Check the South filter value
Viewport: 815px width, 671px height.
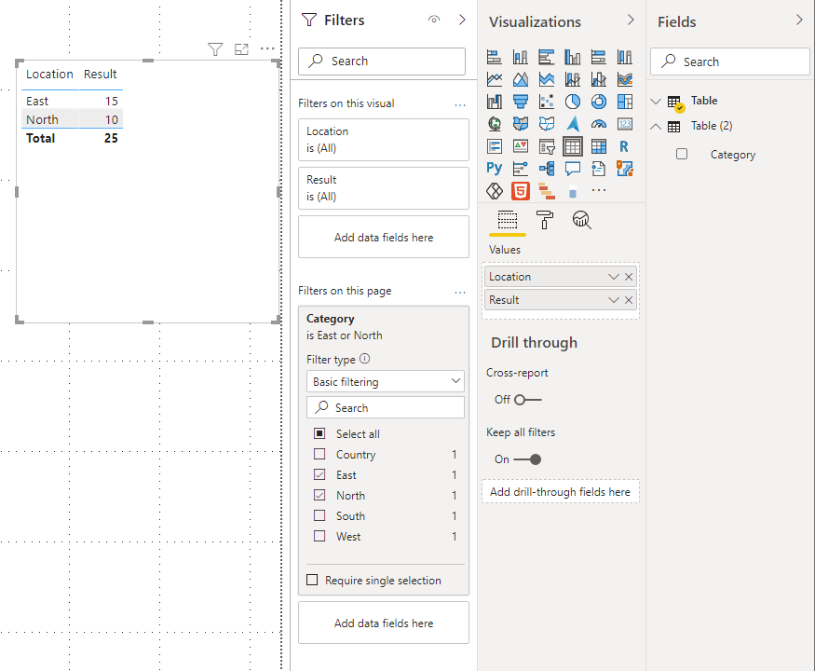(x=319, y=515)
